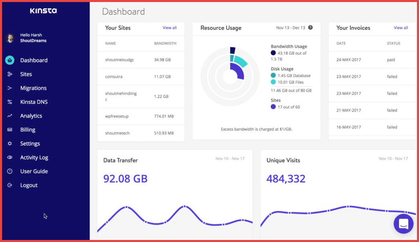Screen dimensions: 419x242
Task: Click the Analytics chart icon
Action: click(10, 116)
